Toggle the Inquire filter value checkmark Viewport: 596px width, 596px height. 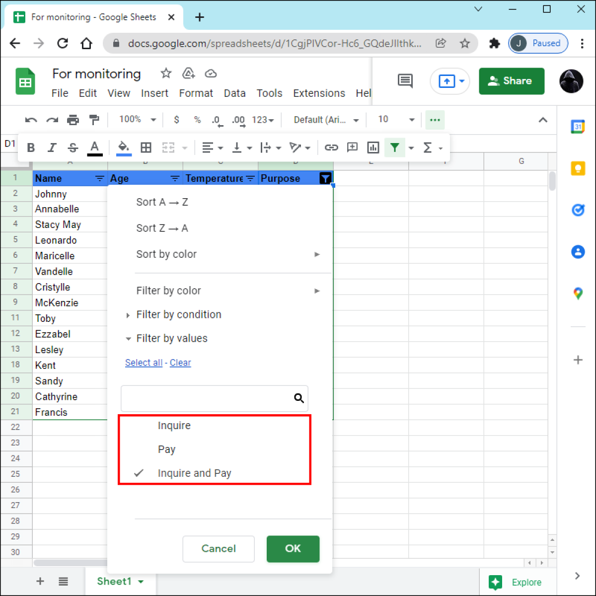[174, 425]
